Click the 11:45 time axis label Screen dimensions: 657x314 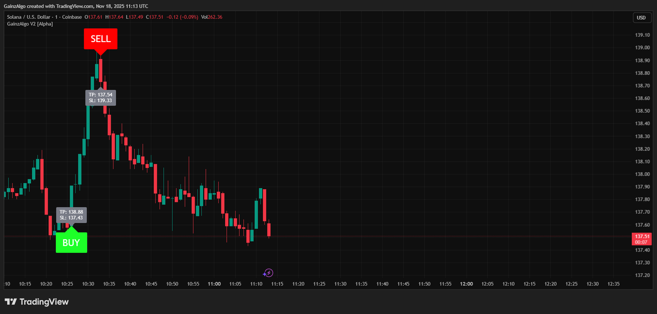(x=403, y=284)
